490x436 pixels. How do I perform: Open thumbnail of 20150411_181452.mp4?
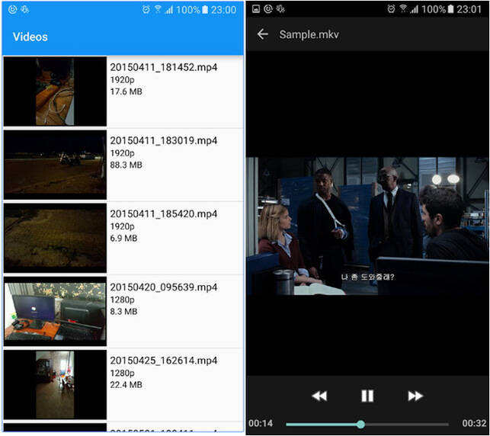click(55, 91)
